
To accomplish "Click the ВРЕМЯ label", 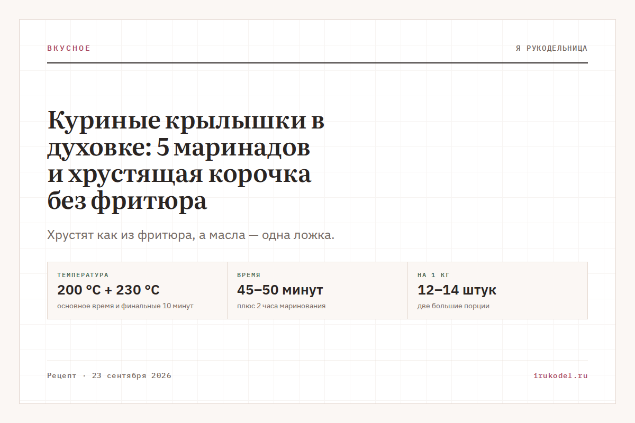I will (x=249, y=275).
